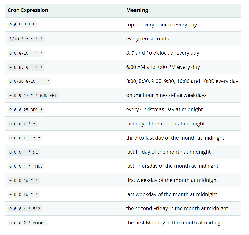
Task: Click the '0 0 0 1W * *' expression
Action: [x=24, y=180]
